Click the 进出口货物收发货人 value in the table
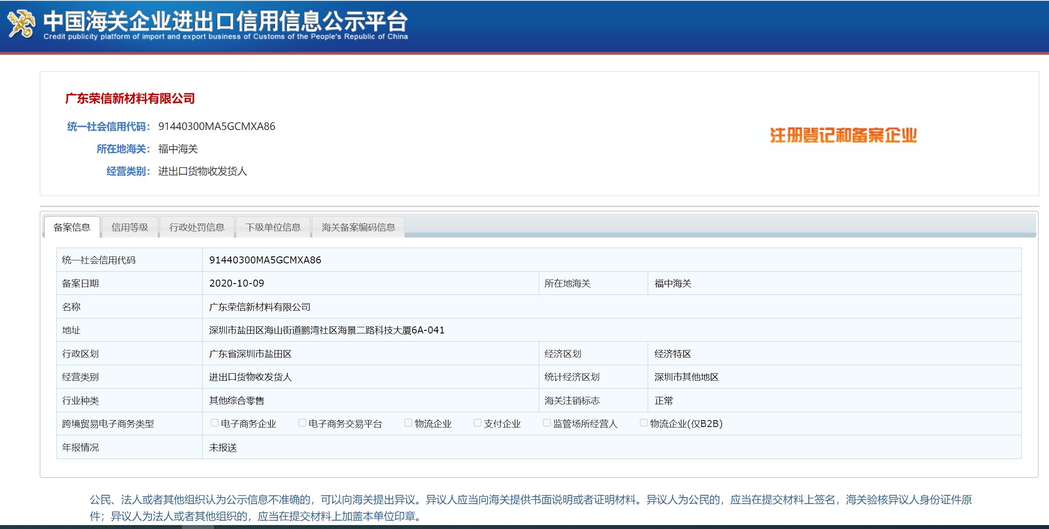 pyautogui.click(x=250, y=377)
